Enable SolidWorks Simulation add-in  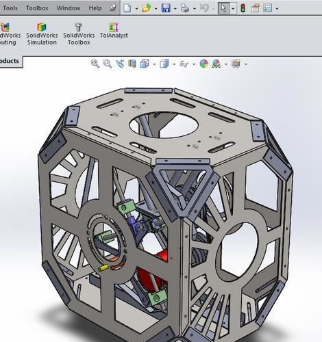pos(42,34)
